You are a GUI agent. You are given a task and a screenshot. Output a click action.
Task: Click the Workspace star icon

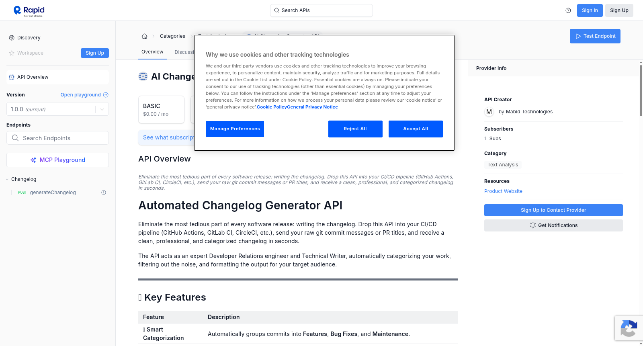12,53
